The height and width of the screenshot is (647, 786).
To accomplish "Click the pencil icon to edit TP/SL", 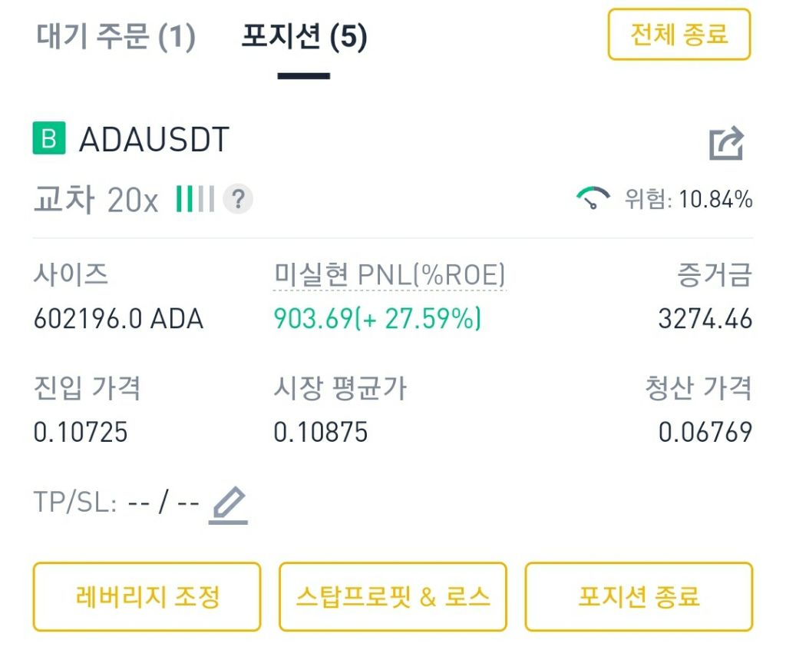I will coord(228,503).
